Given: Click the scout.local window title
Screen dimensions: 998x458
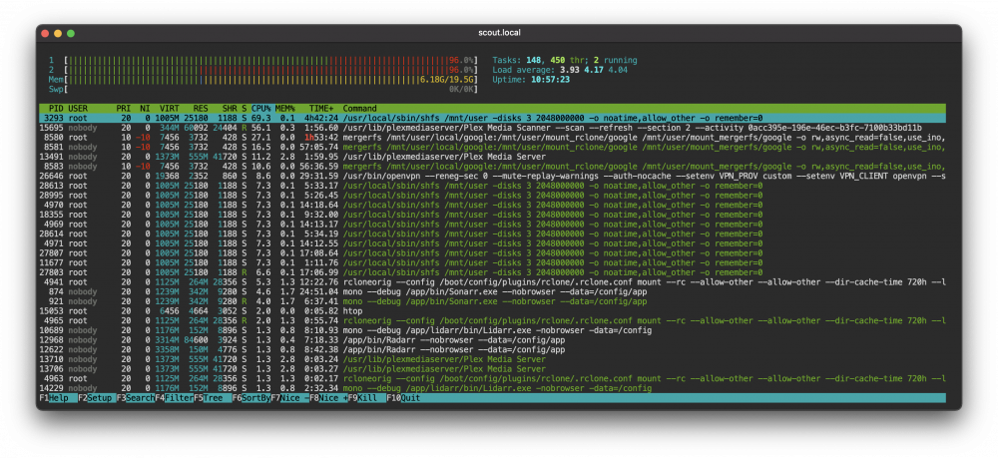Looking at the screenshot, I should pos(499,33).
